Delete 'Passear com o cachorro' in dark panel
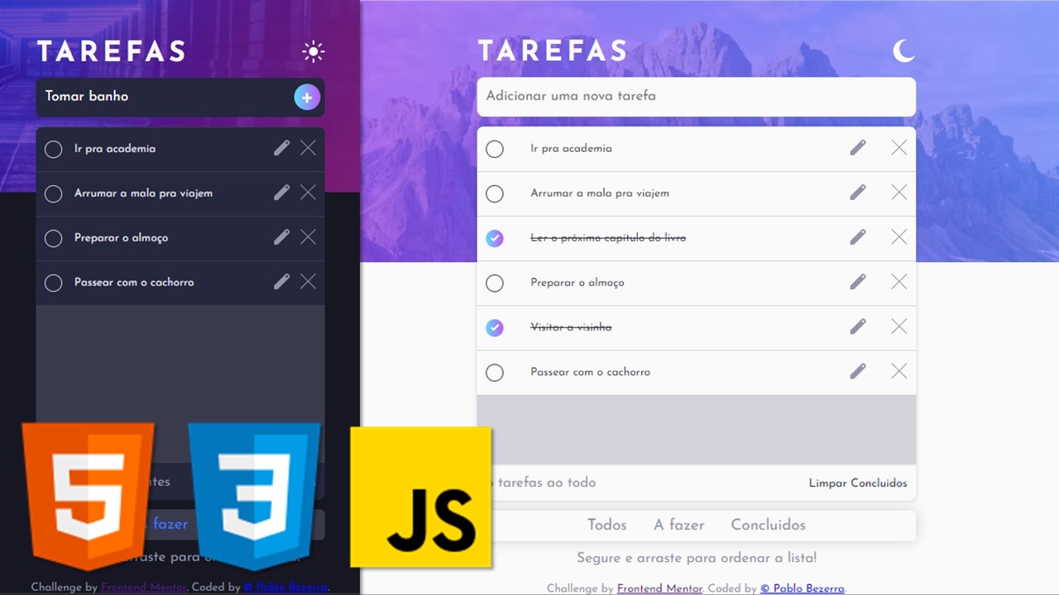This screenshot has height=595, width=1059. [x=308, y=282]
